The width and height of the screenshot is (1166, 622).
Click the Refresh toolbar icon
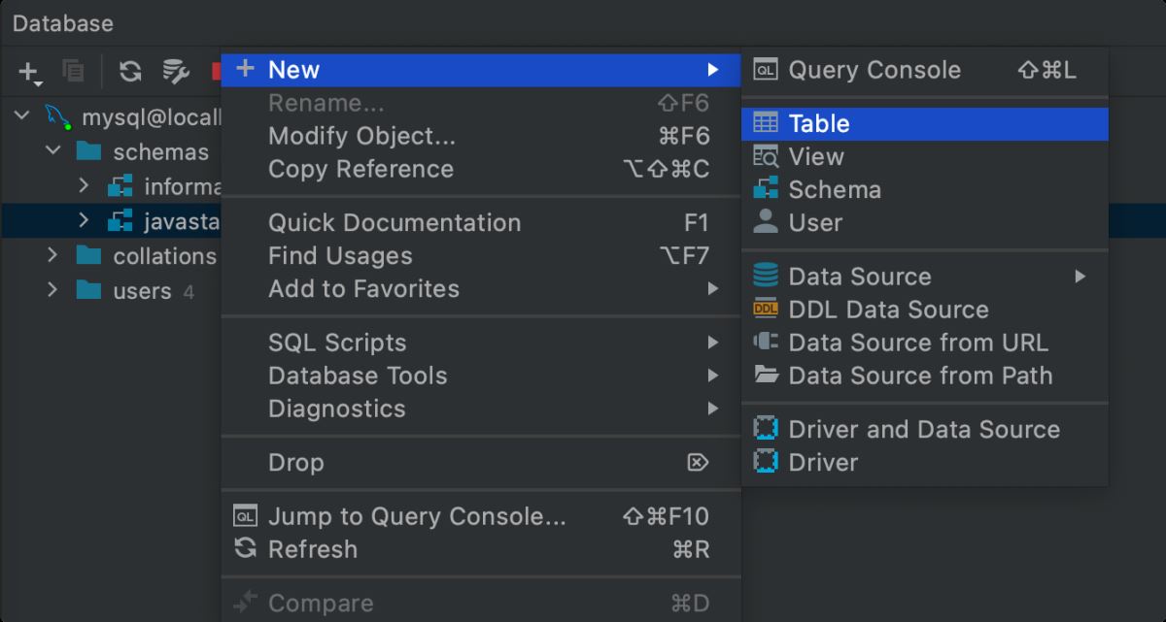coord(130,71)
